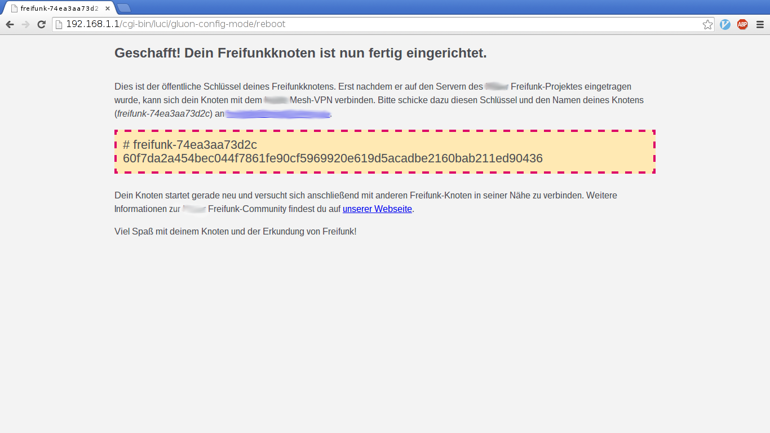Click the "# freifunk-74ea3aa73d2c" line in yellow box
Image resolution: width=770 pixels, height=433 pixels.
pyautogui.click(x=190, y=145)
